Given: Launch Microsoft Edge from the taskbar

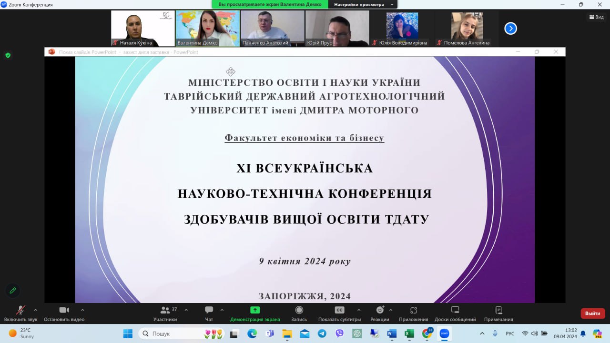Looking at the screenshot, I should tap(252, 333).
